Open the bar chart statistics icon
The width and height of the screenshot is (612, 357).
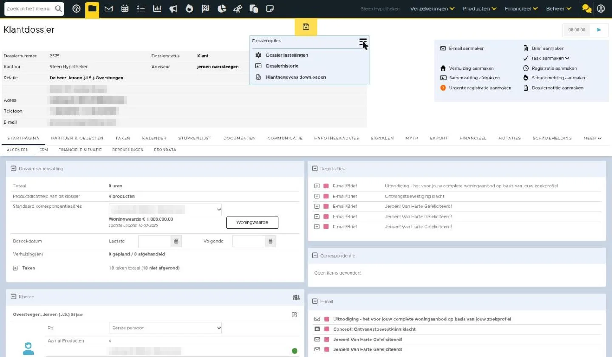(157, 8)
